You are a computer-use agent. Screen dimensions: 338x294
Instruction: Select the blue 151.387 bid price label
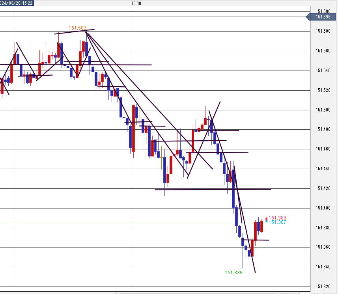coord(277,222)
